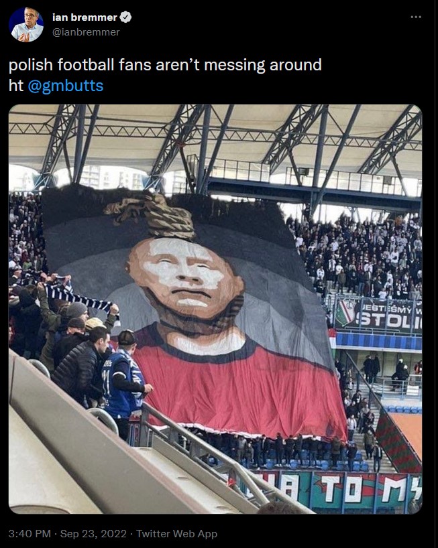Open the @ianbremmer handle link

click(86, 32)
